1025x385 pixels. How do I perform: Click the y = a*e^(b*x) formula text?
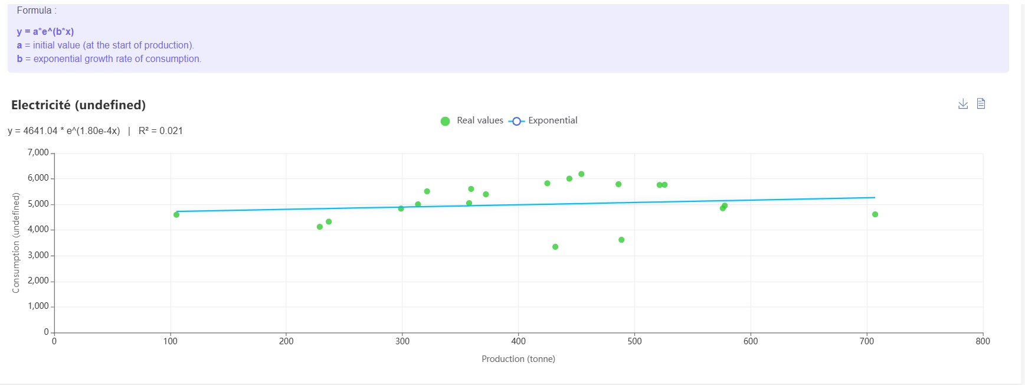45,32
